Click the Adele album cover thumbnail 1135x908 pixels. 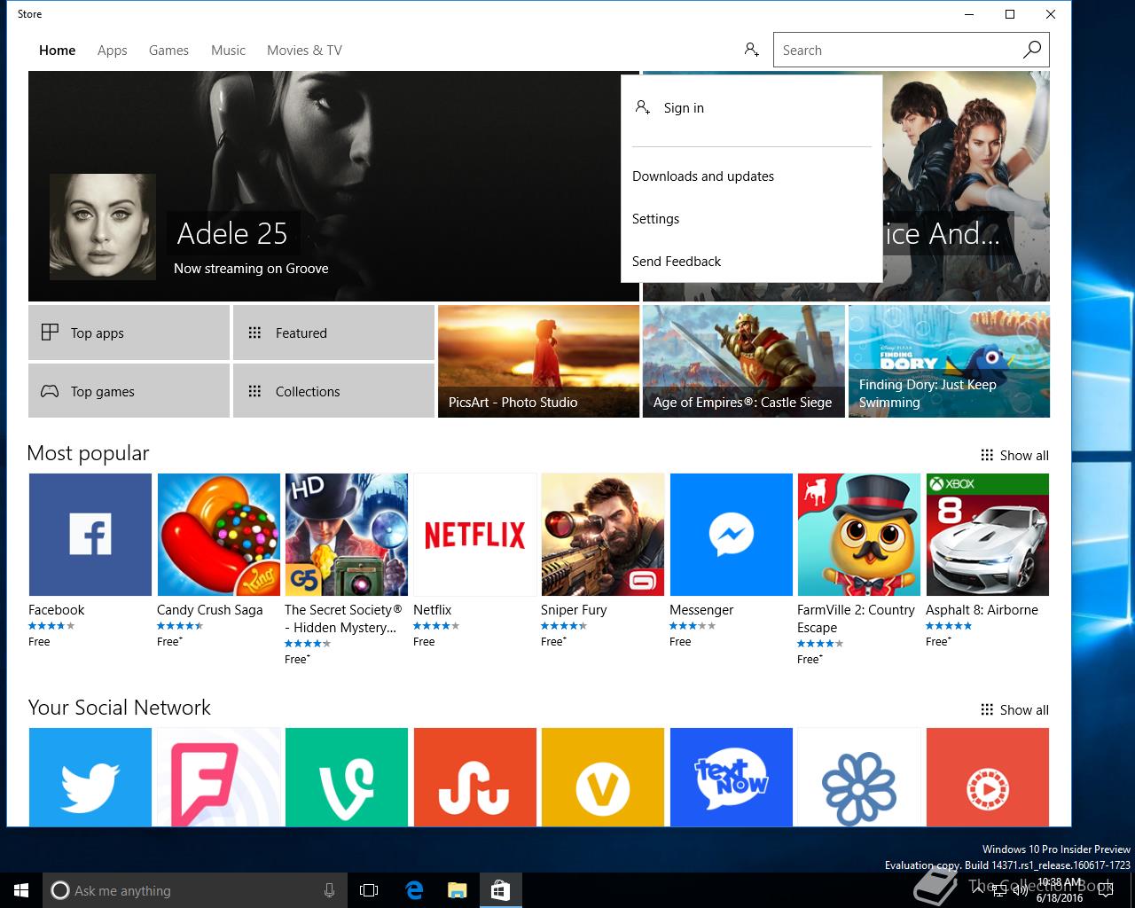[x=103, y=227]
